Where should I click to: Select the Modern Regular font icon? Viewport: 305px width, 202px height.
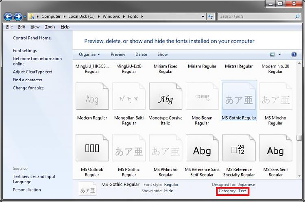tap(92, 96)
